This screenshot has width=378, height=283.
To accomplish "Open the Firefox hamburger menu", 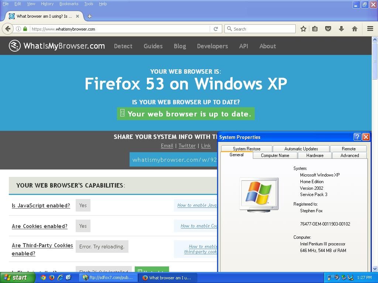I will pos(370,29).
